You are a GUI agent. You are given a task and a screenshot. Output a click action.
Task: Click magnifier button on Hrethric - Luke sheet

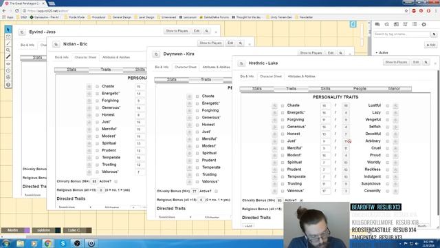tap(426, 62)
